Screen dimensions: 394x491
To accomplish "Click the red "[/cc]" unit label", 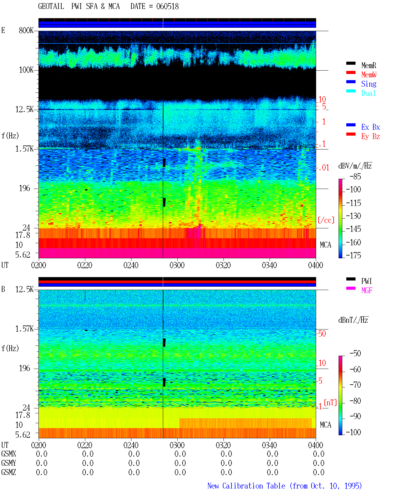I will coord(326,220).
